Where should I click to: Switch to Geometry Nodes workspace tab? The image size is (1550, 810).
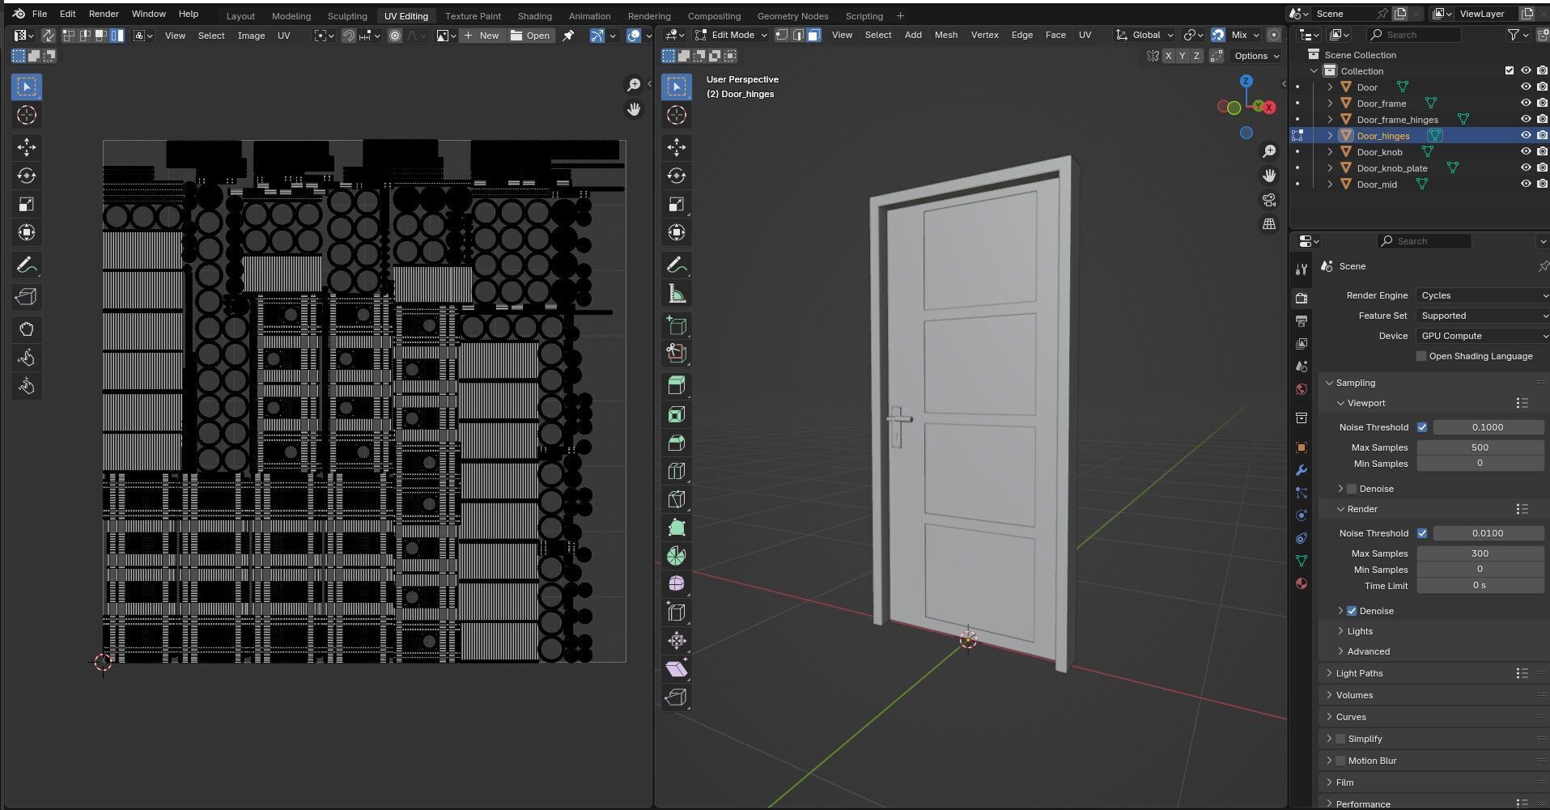792,16
